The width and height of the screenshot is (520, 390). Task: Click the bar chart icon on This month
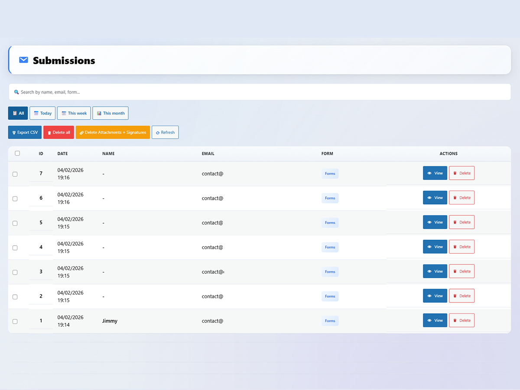click(99, 113)
